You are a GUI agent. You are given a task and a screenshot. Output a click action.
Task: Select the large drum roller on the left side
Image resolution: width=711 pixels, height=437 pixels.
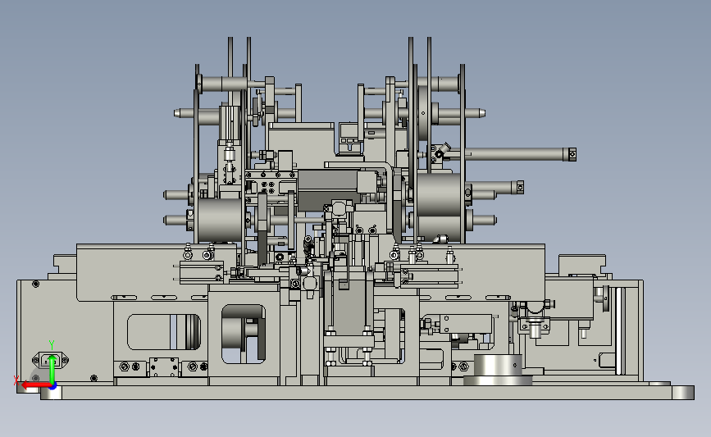coord(220,220)
